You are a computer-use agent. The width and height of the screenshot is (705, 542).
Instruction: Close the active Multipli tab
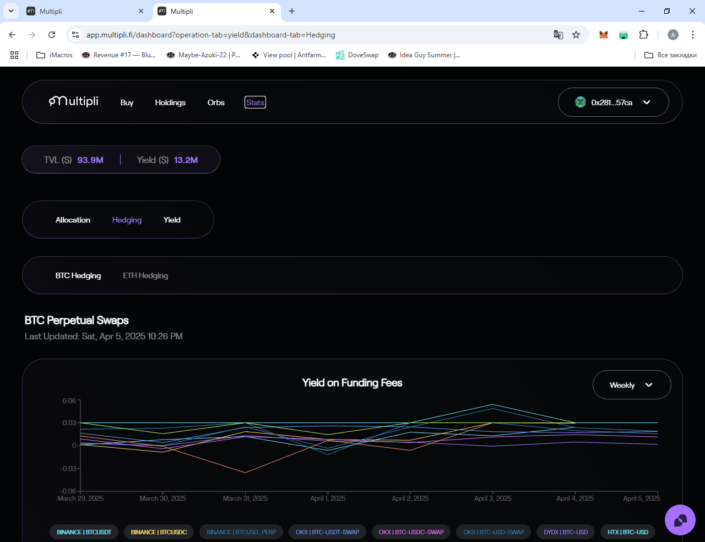272,11
